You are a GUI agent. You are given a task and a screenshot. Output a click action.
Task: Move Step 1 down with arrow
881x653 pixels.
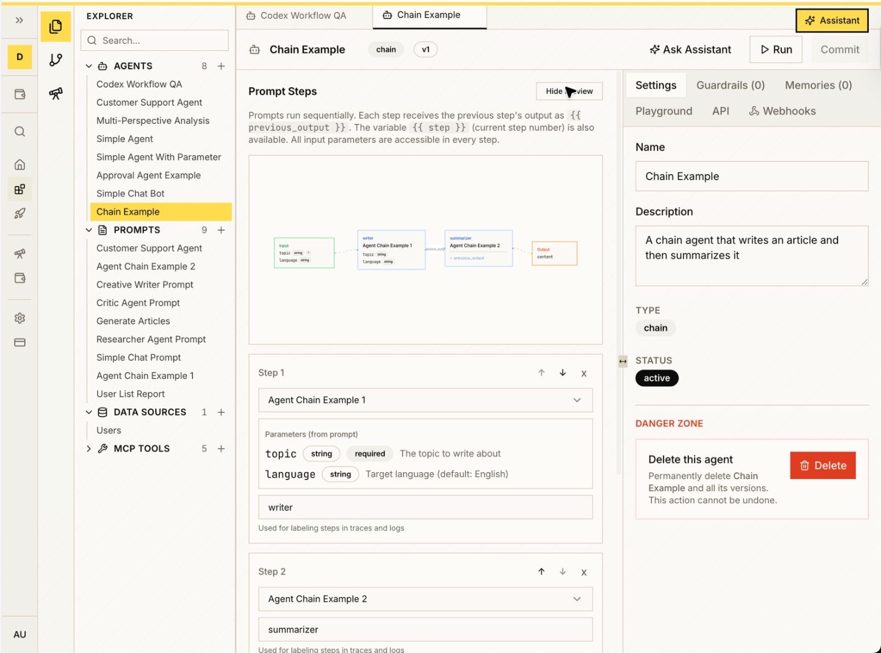[563, 372]
